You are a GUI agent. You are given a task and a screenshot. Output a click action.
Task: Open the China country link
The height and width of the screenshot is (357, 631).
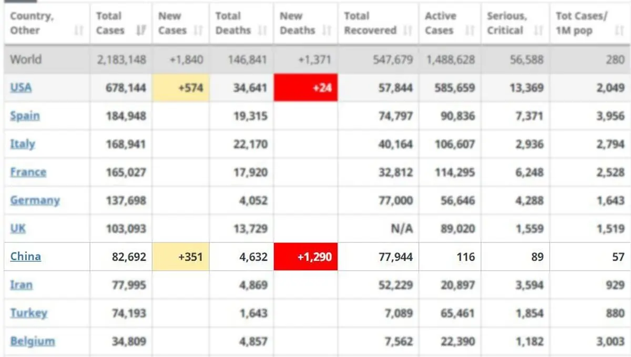25,257
